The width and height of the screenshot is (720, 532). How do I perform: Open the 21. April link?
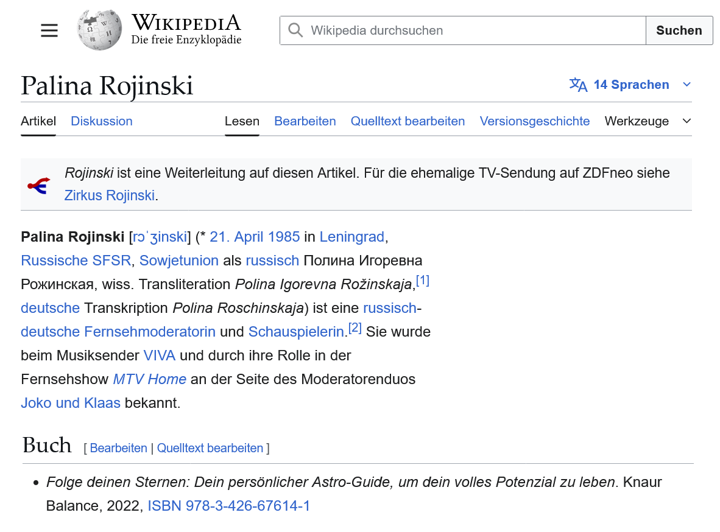pyautogui.click(x=236, y=237)
